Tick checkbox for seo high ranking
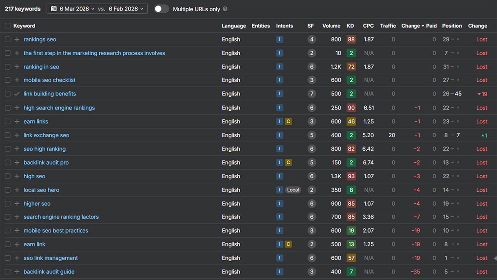Viewport: 497px width, 280px height. [x=7, y=149]
